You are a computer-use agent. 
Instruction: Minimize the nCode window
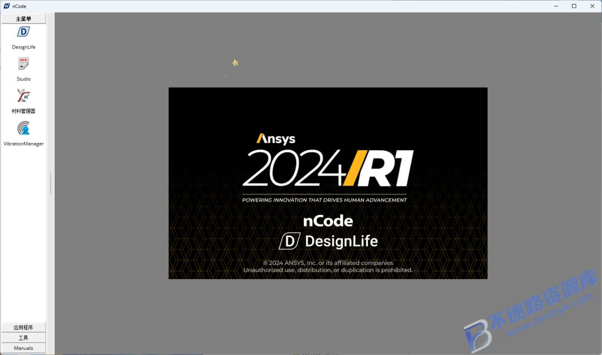pos(556,6)
